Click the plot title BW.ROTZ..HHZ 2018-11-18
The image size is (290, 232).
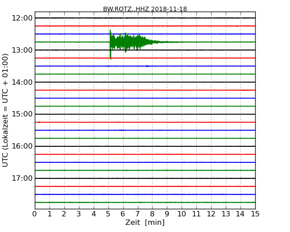tap(145, 9)
